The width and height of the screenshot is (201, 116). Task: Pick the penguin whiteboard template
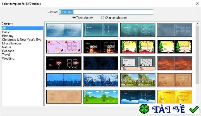pyautogui.click(x=138, y=63)
